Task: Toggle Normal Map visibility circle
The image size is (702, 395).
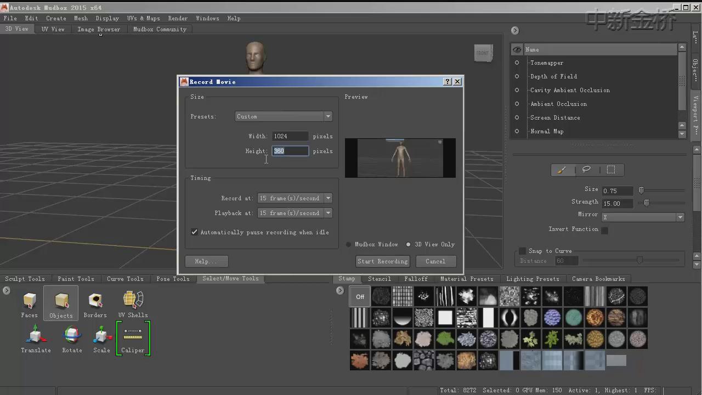Action: tap(517, 131)
